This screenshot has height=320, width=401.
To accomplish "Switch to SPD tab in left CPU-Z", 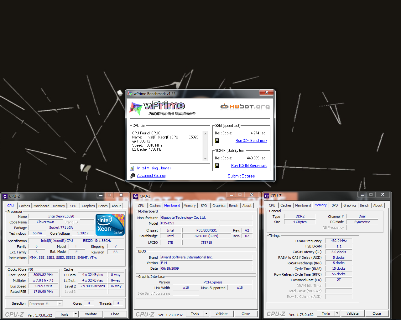I will click(73, 206).
